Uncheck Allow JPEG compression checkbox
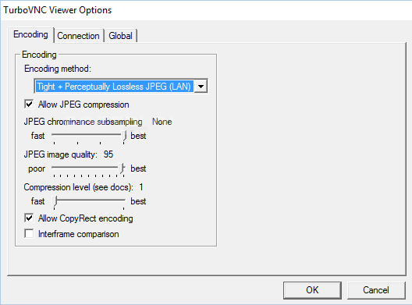The width and height of the screenshot is (412, 305). [x=29, y=104]
